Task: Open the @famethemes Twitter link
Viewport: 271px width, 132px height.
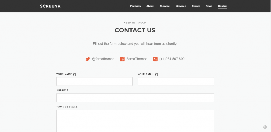Action: (103, 59)
